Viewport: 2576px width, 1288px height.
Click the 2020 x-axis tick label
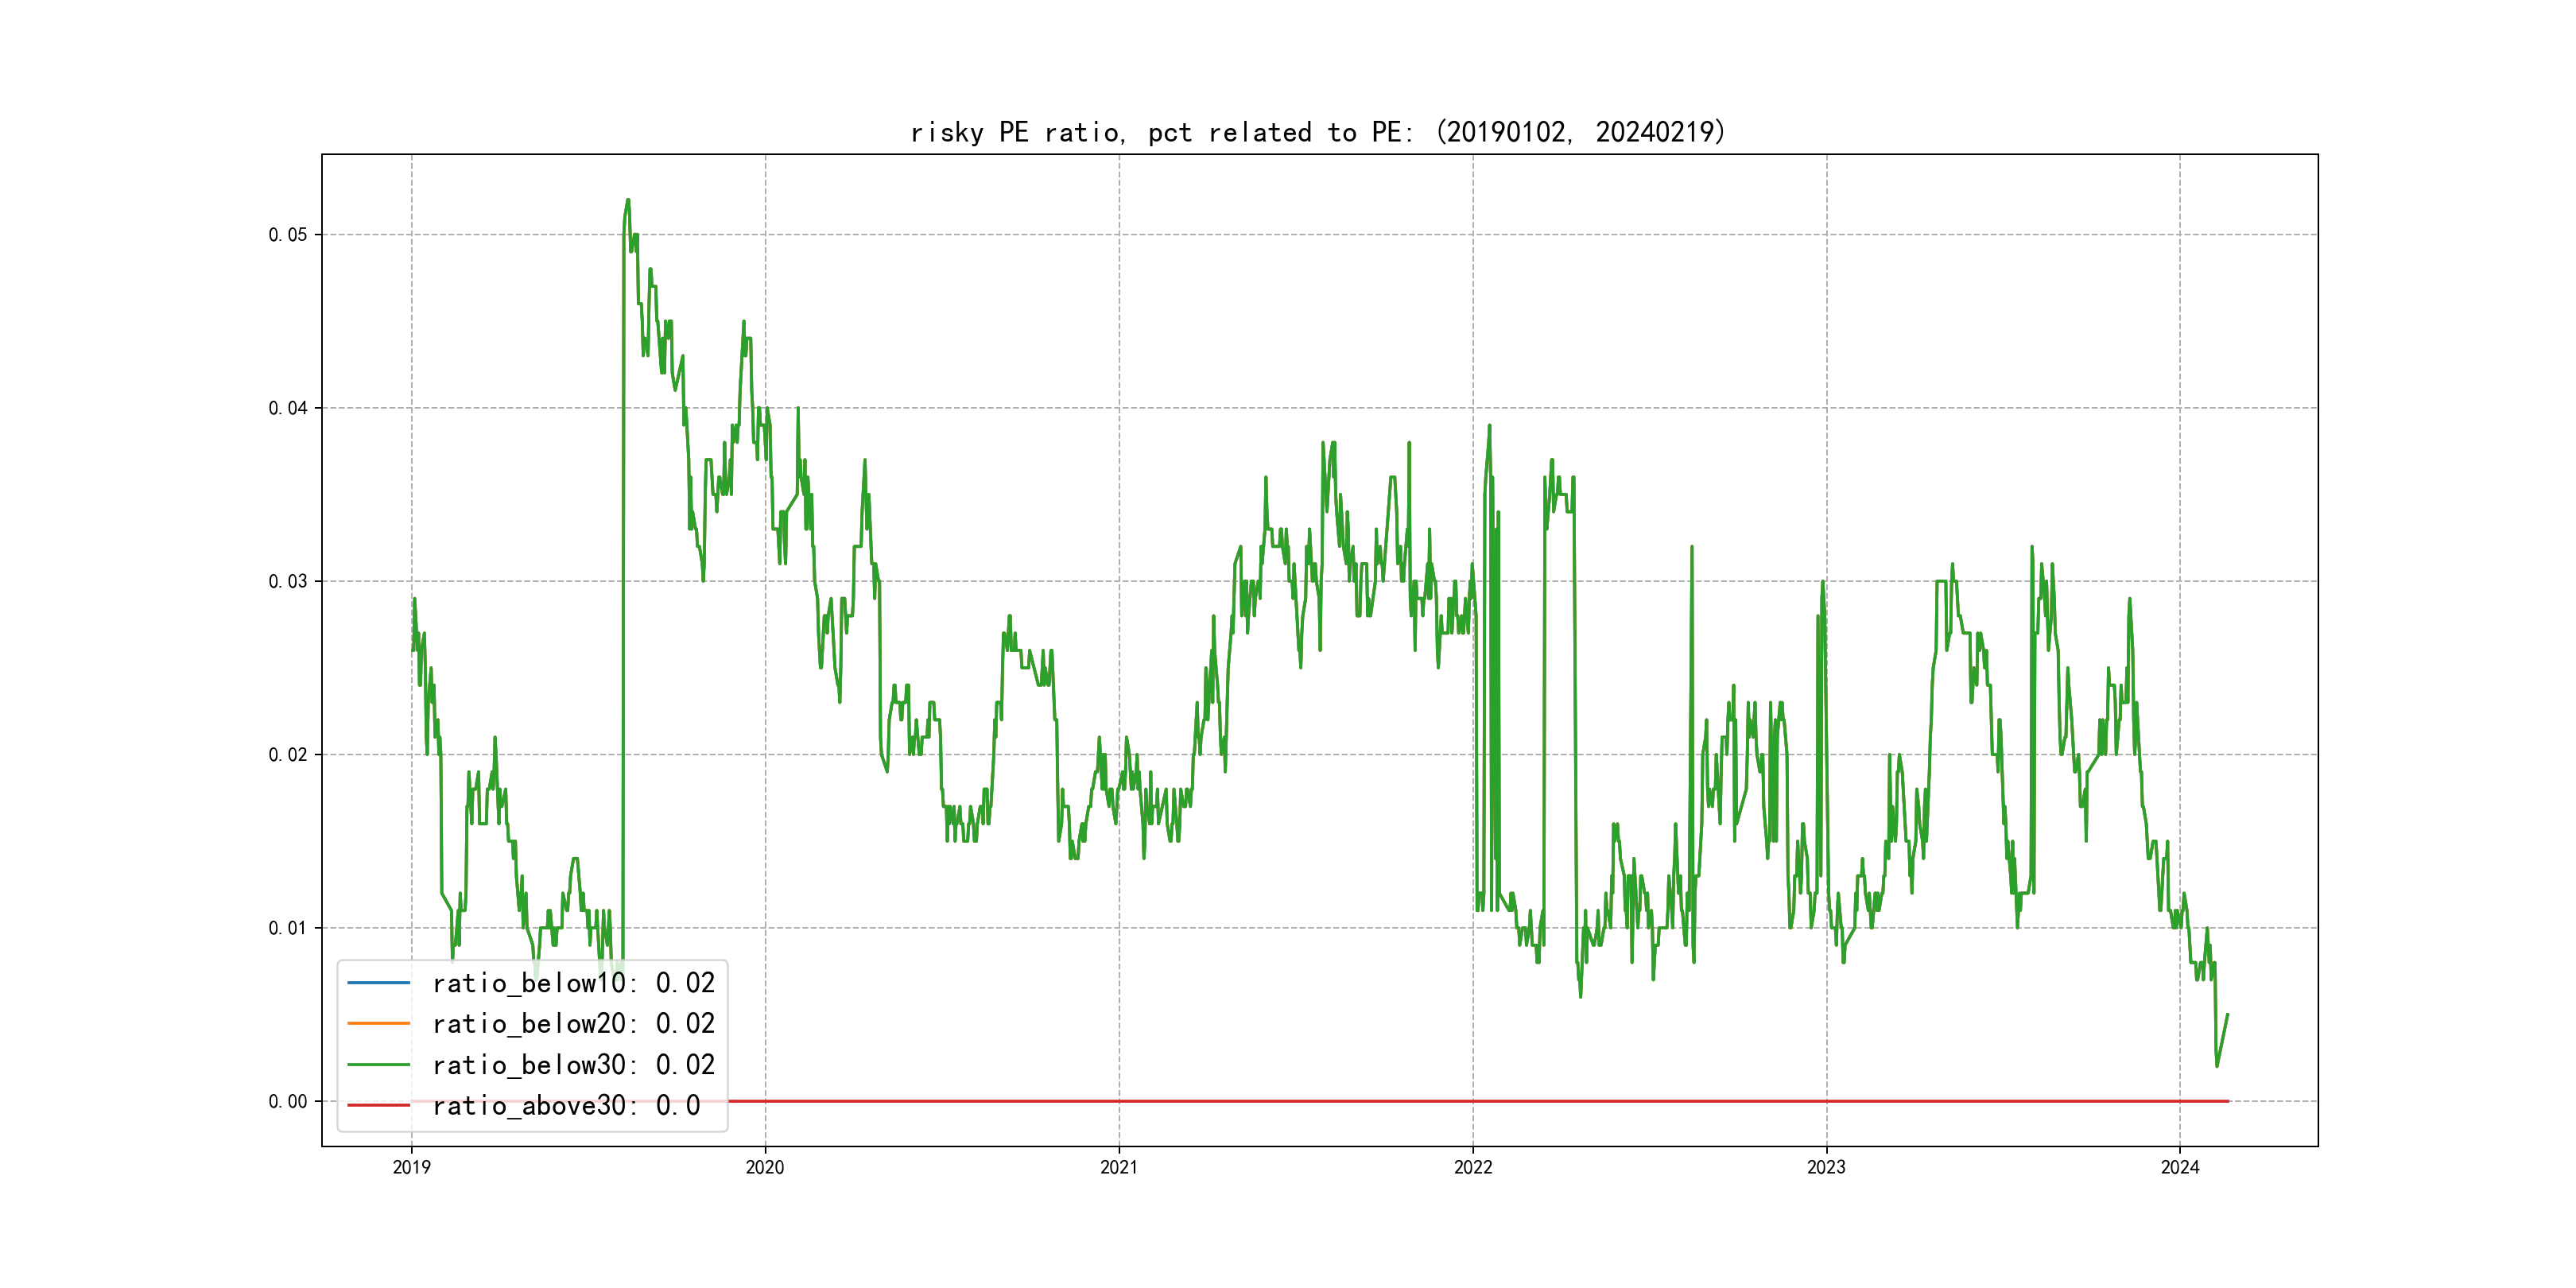765,1167
